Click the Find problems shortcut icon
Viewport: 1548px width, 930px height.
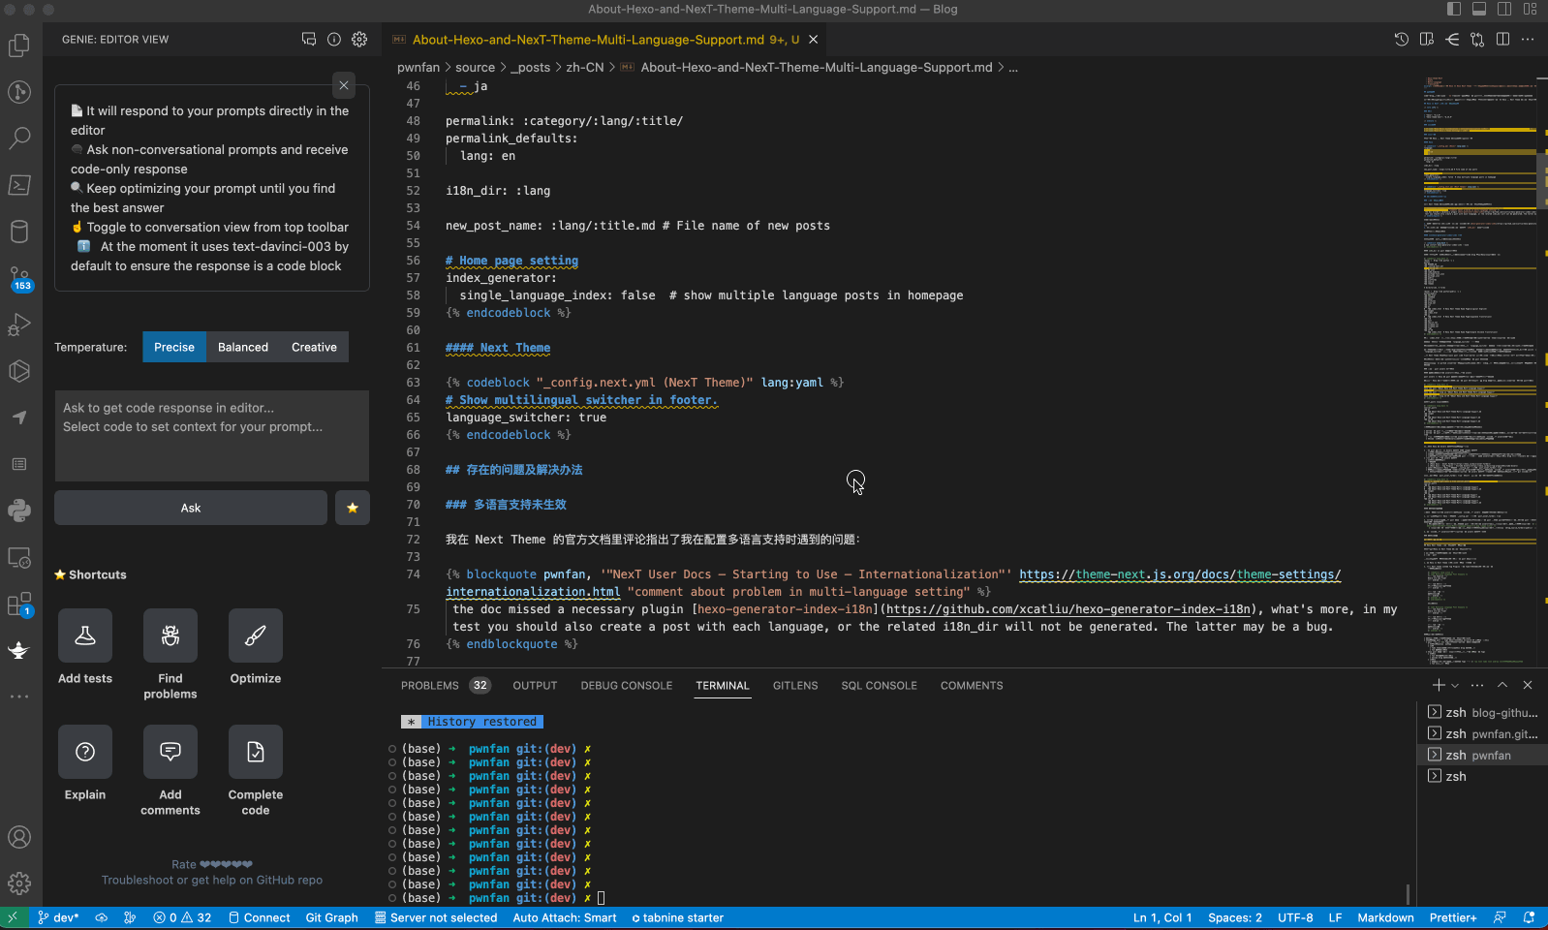(170, 635)
